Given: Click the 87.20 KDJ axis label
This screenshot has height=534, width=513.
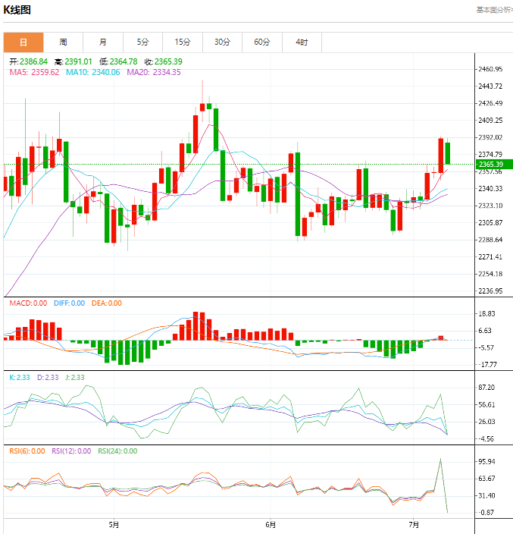Looking at the screenshot, I should pos(486,388).
